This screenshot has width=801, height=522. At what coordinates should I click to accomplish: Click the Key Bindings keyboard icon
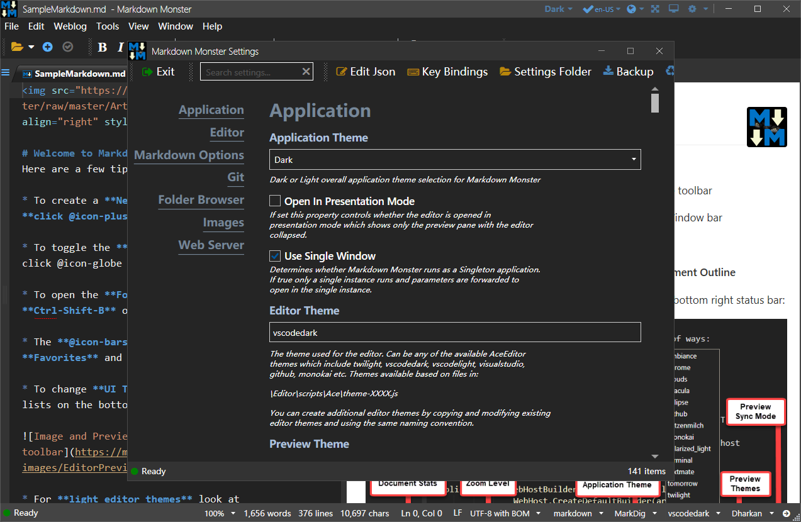pos(413,72)
